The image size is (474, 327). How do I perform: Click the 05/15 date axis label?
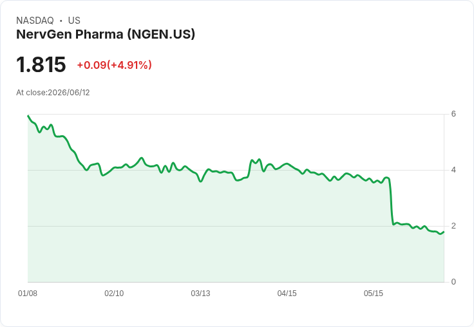pyautogui.click(x=374, y=294)
